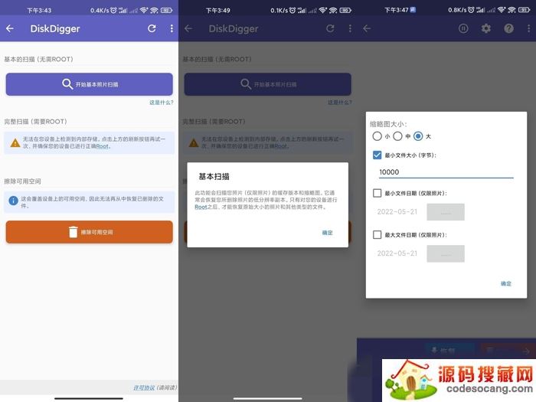Start the basic photo scan with the 开始基本照片扫描 label

click(x=96, y=84)
